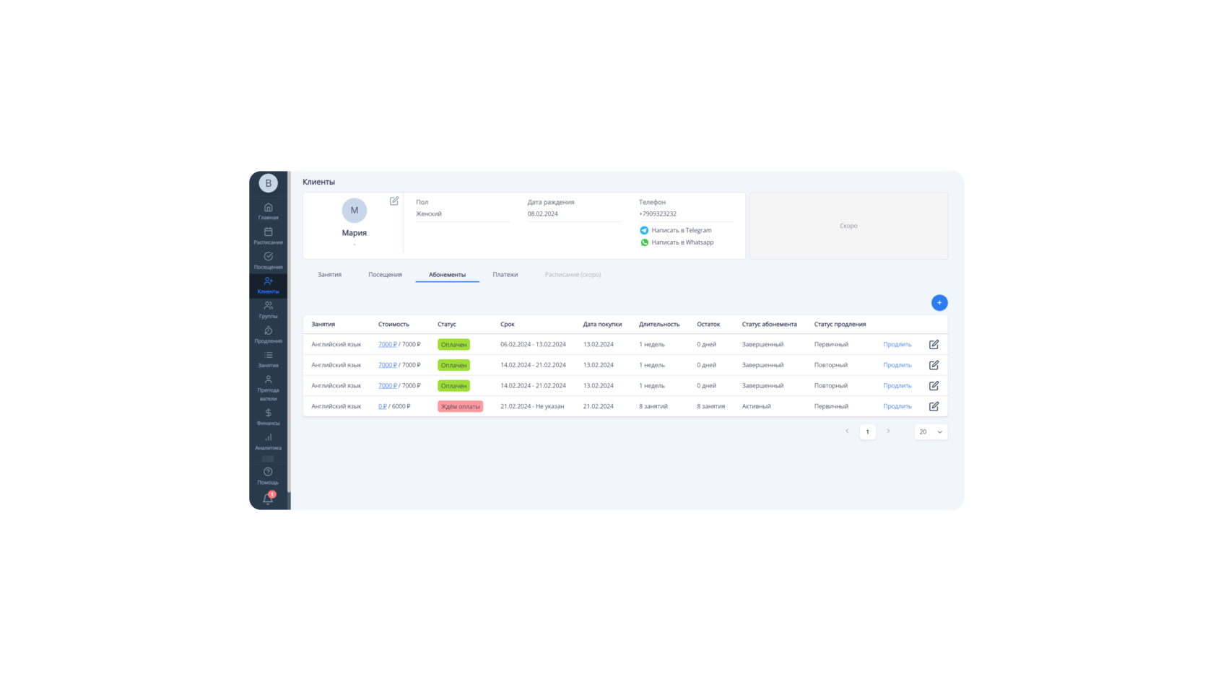Image resolution: width=1213 pixels, height=681 pixels.
Task: Switch to the Платежи tab
Action: (505, 274)
